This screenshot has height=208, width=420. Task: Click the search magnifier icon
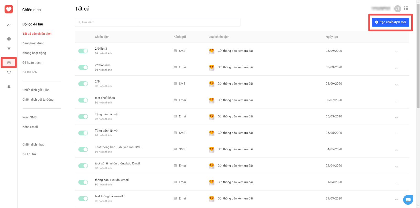click(79, 22)
